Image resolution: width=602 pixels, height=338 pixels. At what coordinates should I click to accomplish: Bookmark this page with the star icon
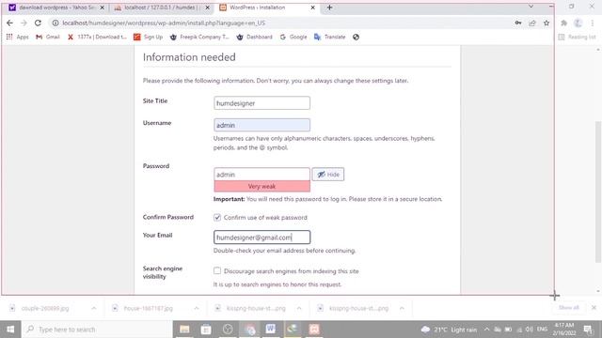(x=547, y=23)
